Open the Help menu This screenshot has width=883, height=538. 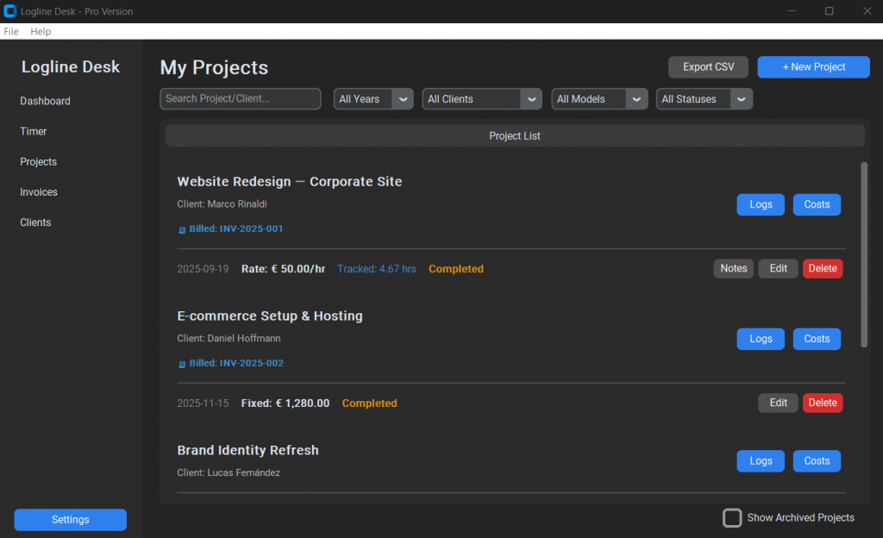pos(41,31)
